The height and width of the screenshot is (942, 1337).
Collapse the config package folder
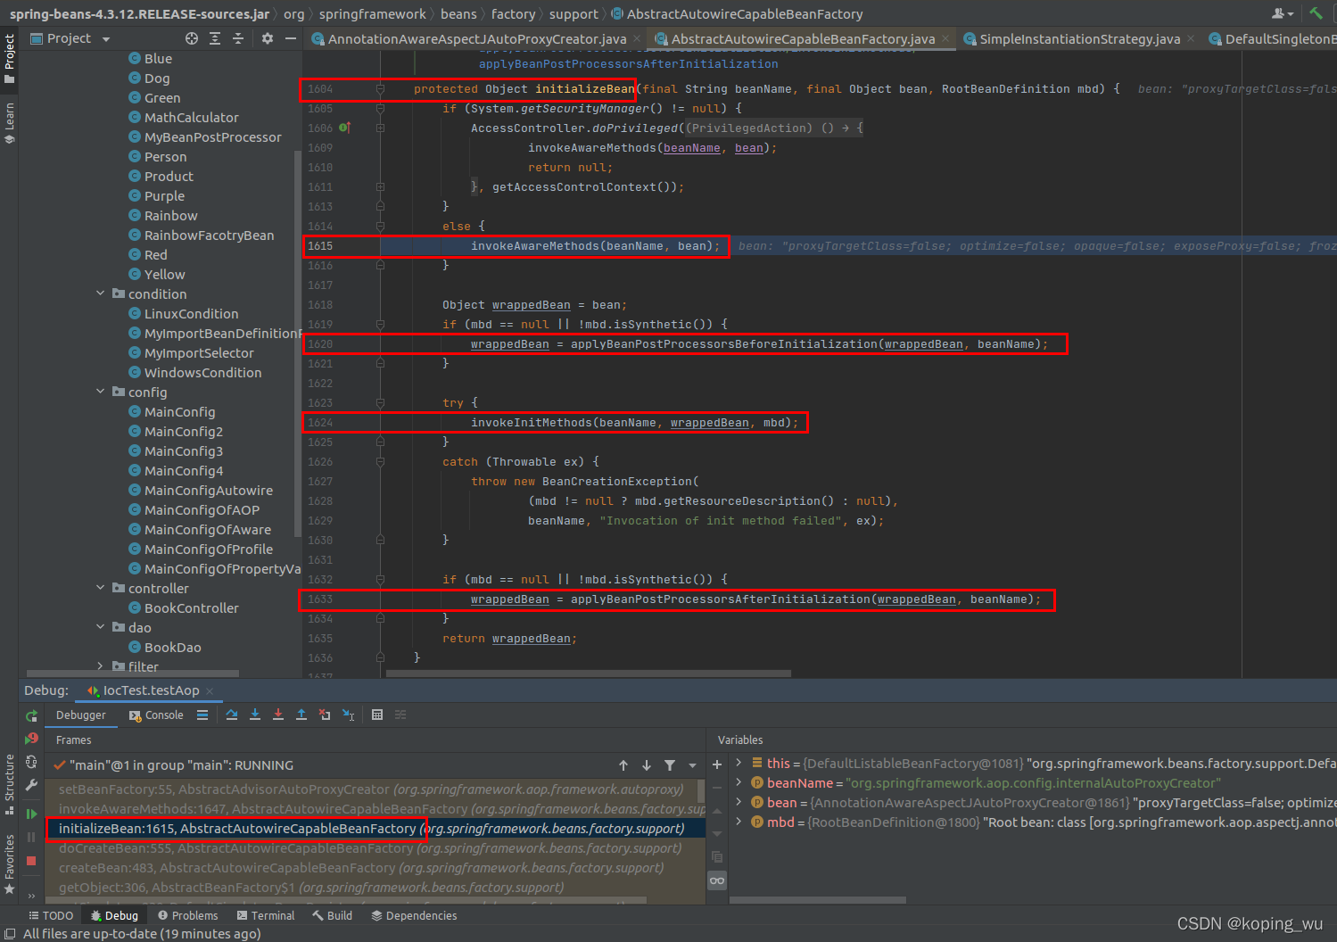point(101,392)
